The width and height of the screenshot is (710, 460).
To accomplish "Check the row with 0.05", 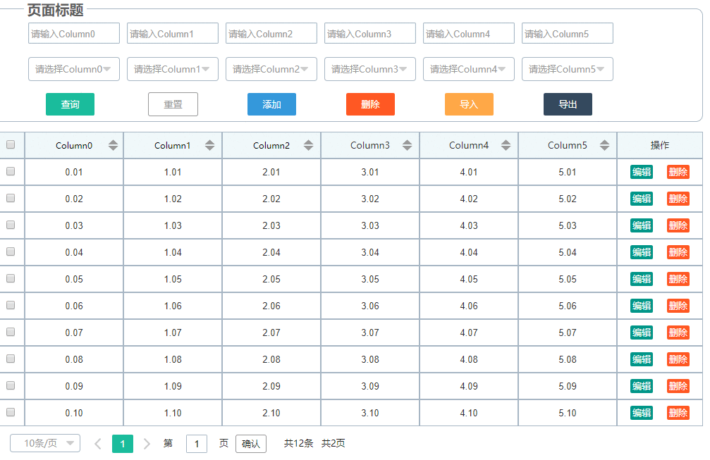I will pos(11,278).
